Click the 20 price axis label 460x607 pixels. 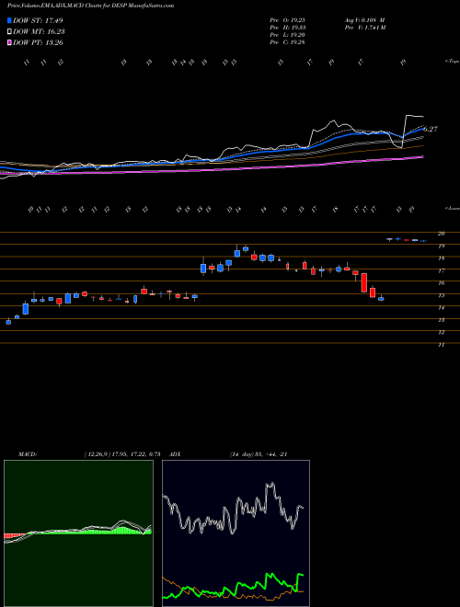click(441, 234)
